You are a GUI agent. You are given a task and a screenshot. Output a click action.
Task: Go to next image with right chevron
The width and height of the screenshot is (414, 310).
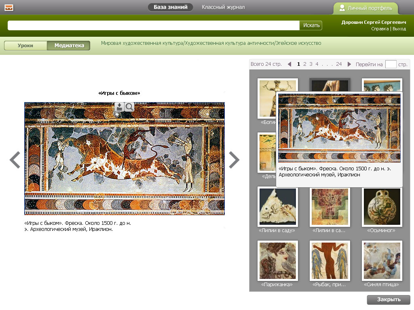coord(234,160)
